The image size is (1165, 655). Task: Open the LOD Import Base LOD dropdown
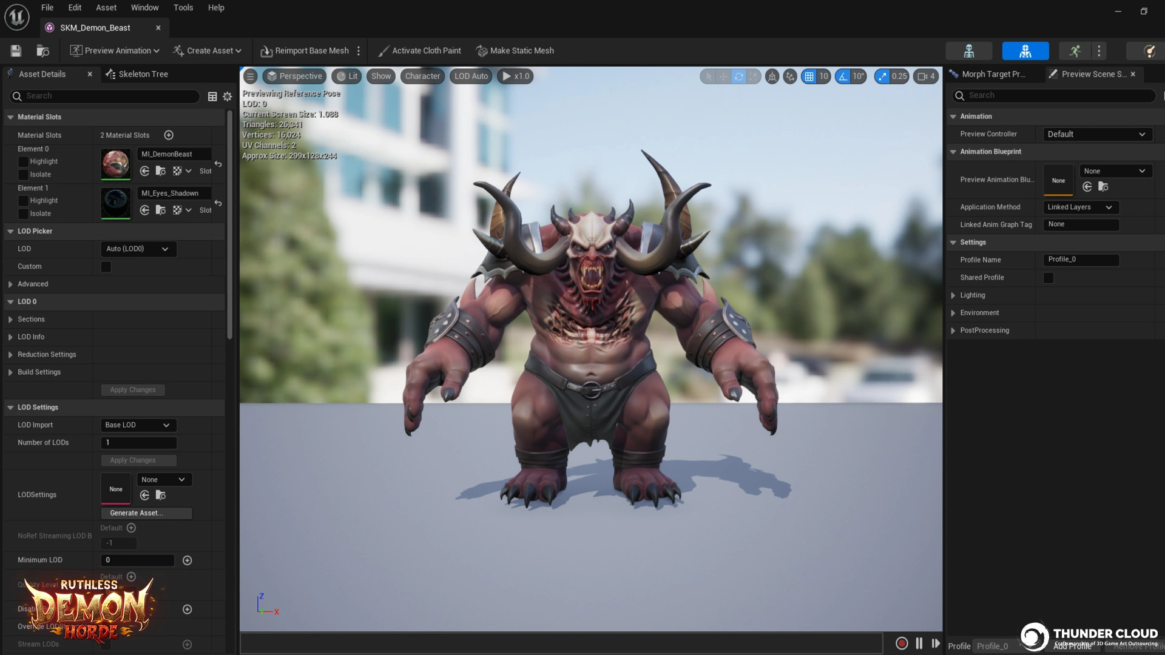138,425
